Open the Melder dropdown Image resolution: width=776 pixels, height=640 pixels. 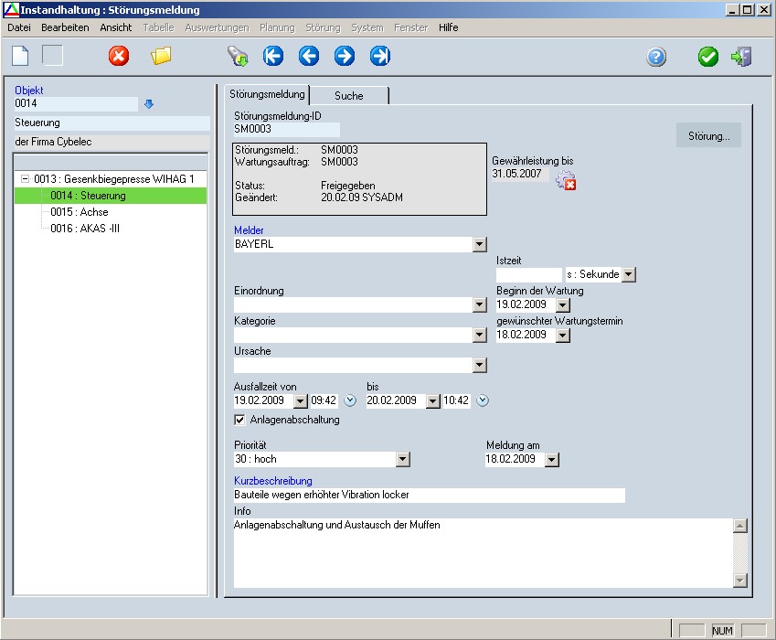point(480,245)
